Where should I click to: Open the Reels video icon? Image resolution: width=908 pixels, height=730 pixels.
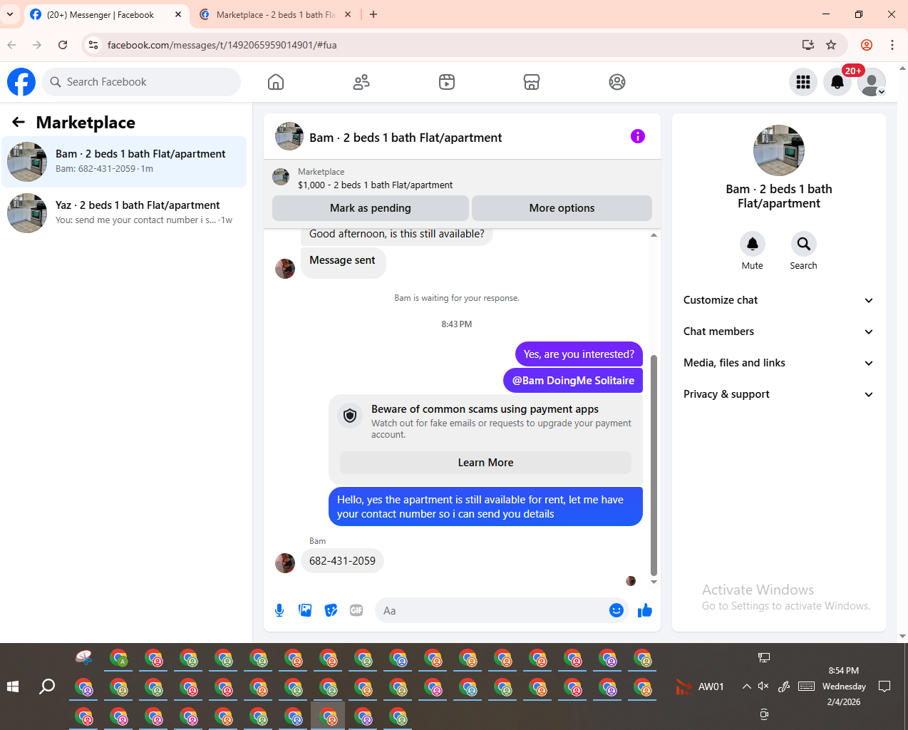(x=447, y=82)
